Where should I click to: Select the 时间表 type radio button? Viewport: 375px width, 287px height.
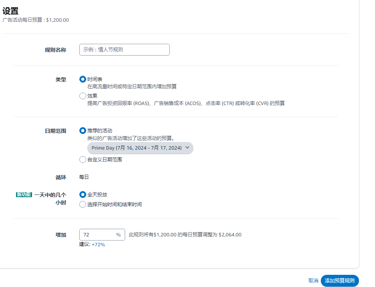point(83,79)
